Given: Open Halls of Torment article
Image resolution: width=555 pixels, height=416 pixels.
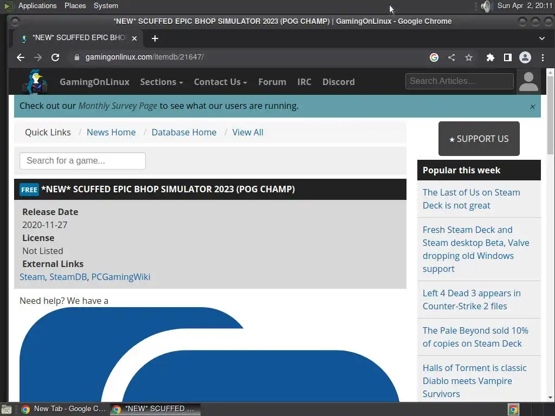Looking at the screenshot, I should click(475, 381).
